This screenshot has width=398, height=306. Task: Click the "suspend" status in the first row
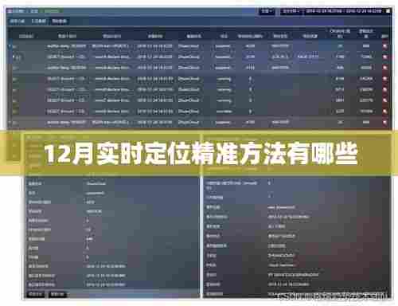(223, 46)
